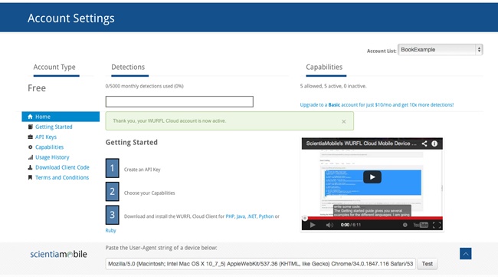Click the '0/5000 monthly detections used' text
Screen dimensions: 498x277
(x=145, y=86)
